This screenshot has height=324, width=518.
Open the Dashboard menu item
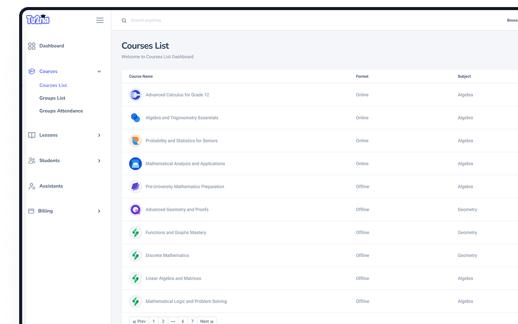coord(51,46)
